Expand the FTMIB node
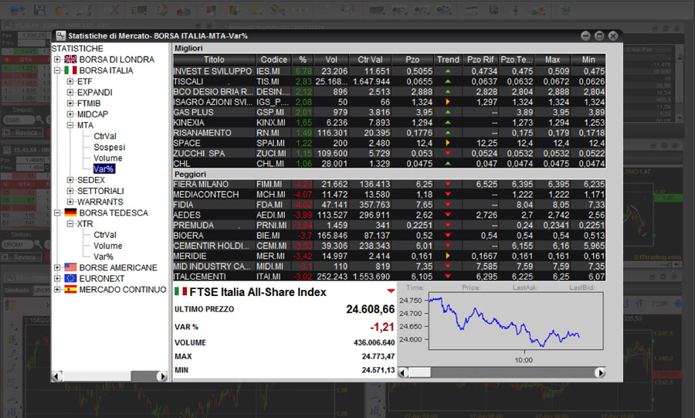This screenshot has height=418, width=695. [x=70, y=104]
